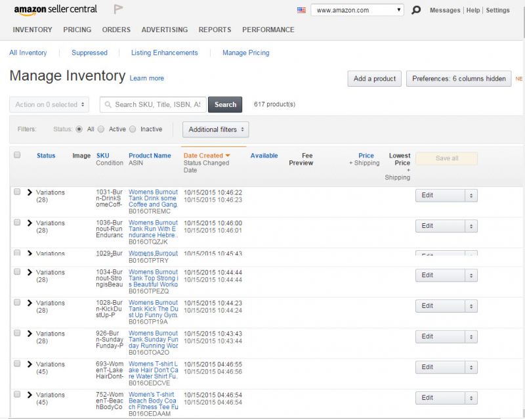Open the Help link
This screenshot has height=419, width=525.
[x=473, y=11]
